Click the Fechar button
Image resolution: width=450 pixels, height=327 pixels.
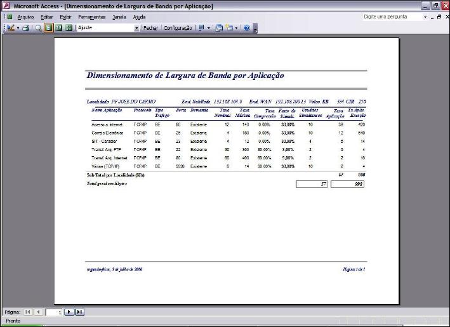point(150,28)
